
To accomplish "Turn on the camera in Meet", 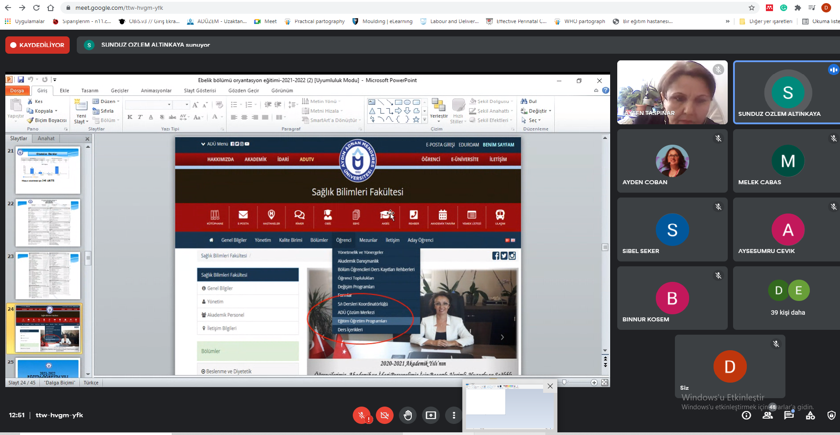I will point(385,415).
